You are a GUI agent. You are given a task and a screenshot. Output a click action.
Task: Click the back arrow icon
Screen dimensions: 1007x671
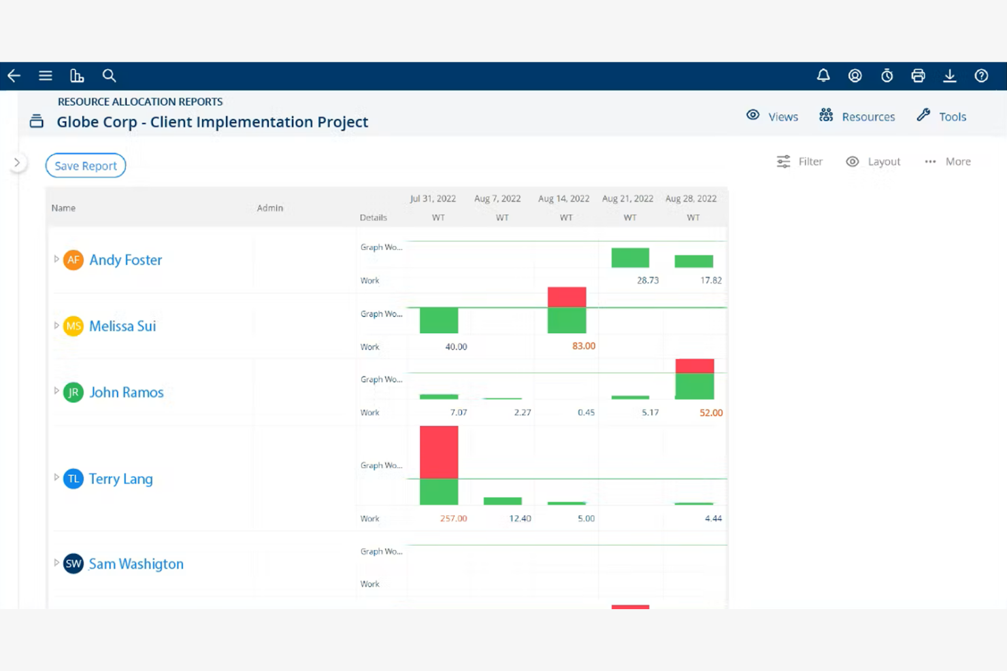(x=14, y=75)
